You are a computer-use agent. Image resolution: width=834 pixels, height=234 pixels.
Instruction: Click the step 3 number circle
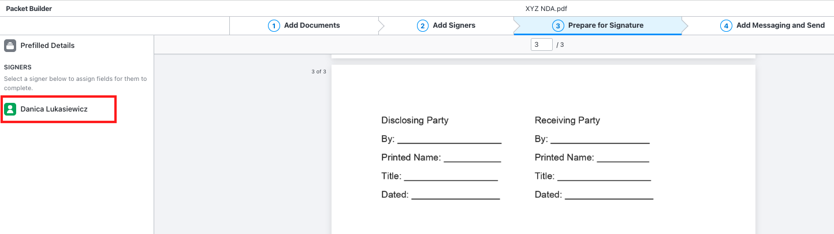[x=558, y=25]
